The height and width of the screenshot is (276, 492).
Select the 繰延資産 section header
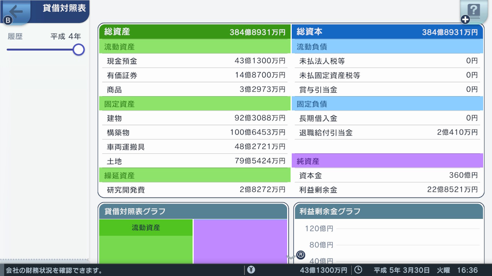194,175
